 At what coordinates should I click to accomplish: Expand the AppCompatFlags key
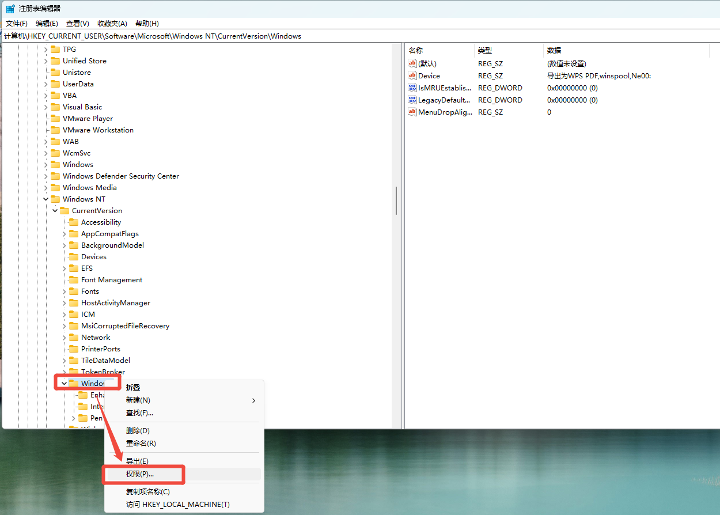pyautogui.click(x=65, y=234)
